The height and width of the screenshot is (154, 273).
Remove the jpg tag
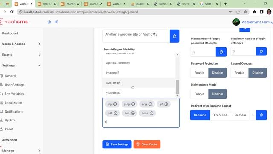tap(115, 104)
